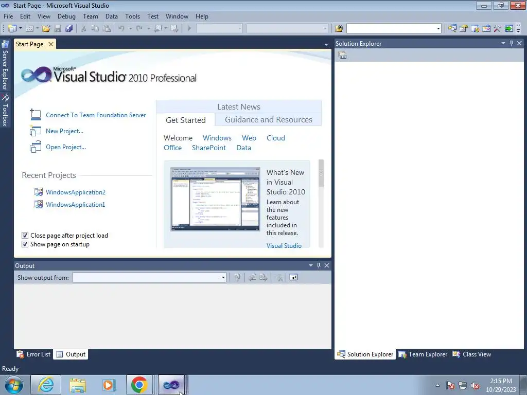Viewport: 527px width, 395px height.
Task: Open the Find combo box dropdown arrow
Action: click(x=438, y=29)
